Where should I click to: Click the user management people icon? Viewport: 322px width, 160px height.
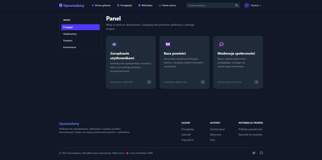coord(114,44)
